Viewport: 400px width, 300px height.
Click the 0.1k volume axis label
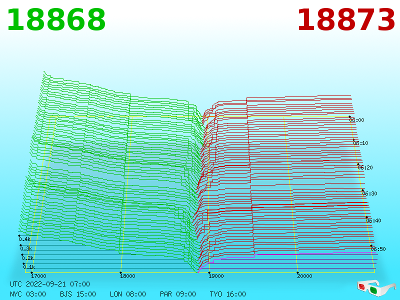click(29, 267)
